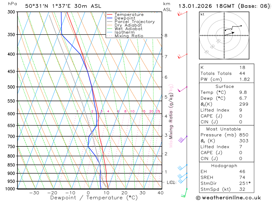Image resolution: width=274 pixels, height=201 pixels.
Task: Click the Hodograph section heading in the table
Action: (x=225, y=166)
